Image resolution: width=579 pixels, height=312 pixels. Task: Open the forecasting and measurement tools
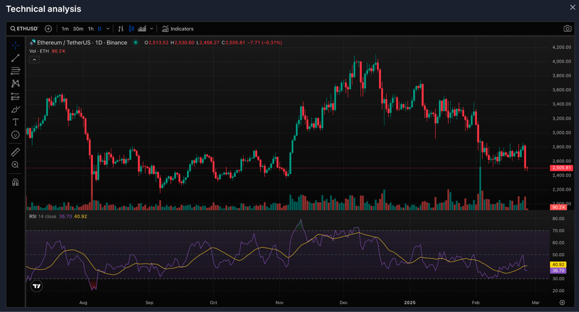[x=15, y=96]
